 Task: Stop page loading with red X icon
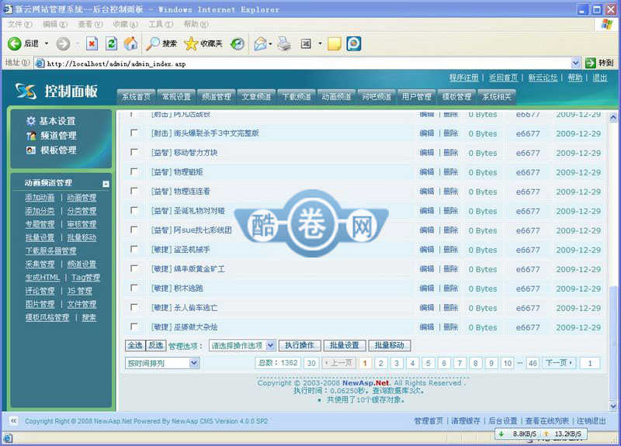92,43
